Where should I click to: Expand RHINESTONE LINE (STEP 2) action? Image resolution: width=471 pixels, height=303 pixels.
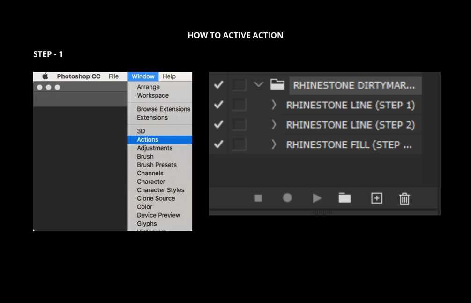click(x=274, y=124)
